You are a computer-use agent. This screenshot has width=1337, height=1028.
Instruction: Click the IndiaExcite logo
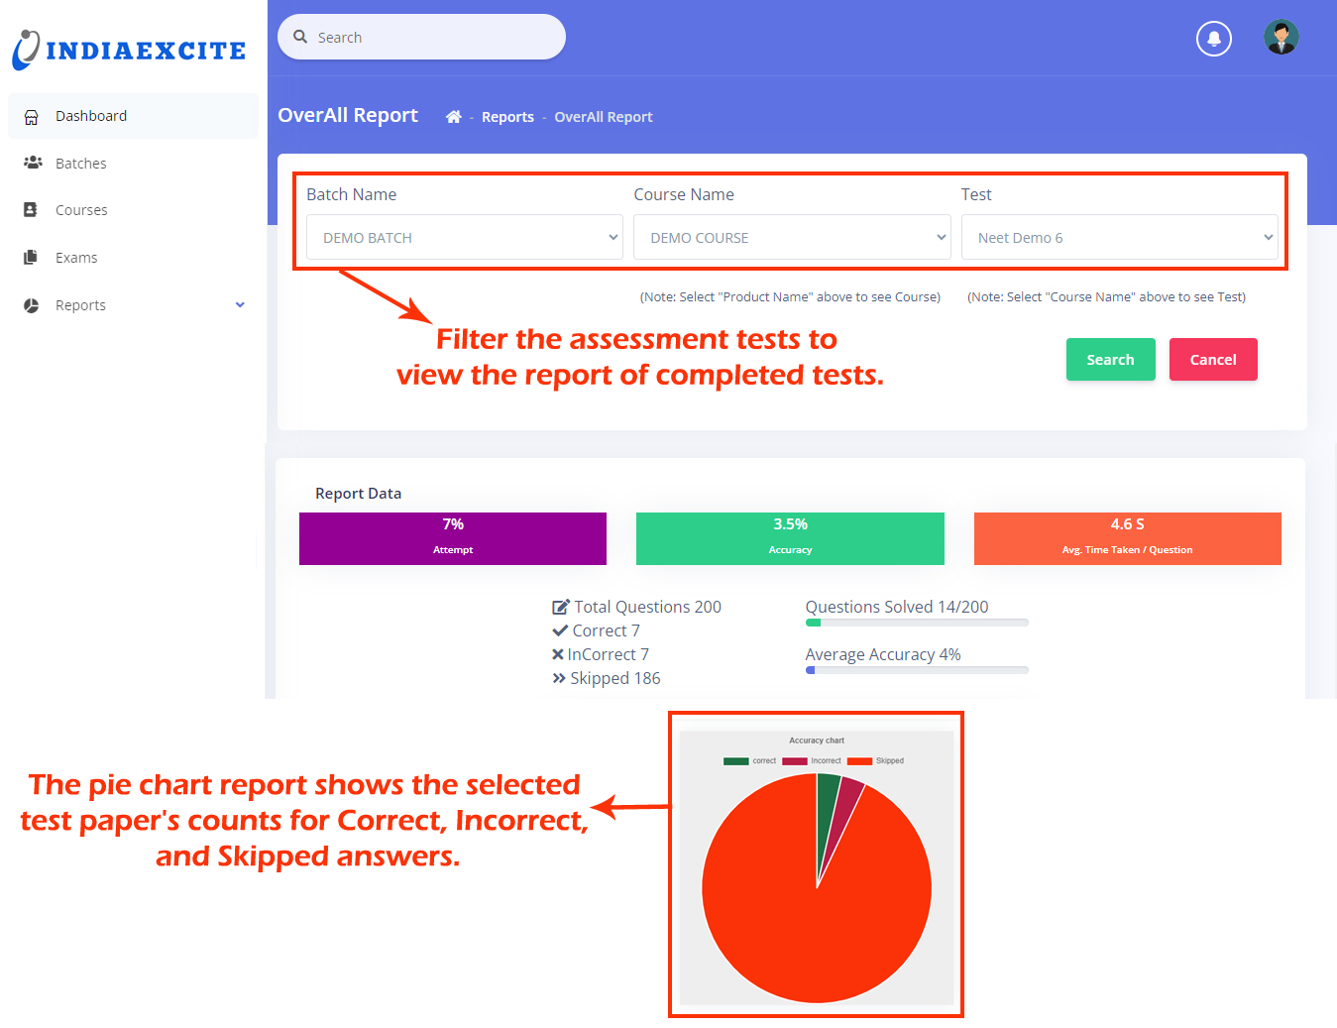click(129, 50)
